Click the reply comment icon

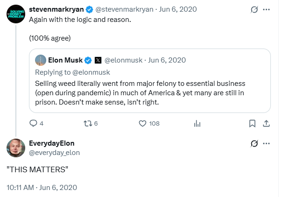(x=33, y=124)
